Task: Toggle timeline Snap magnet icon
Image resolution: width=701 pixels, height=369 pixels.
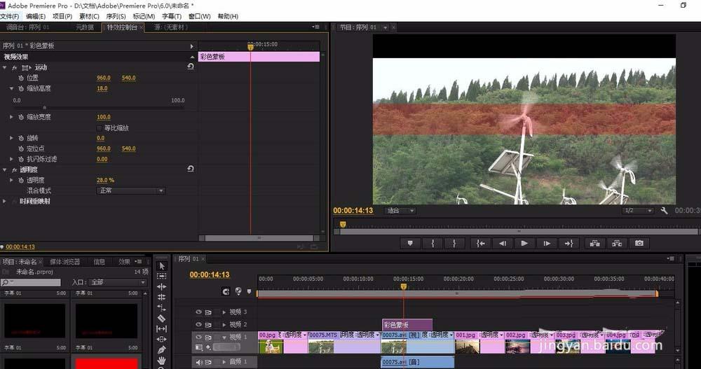Action: [x=226, y=291]
